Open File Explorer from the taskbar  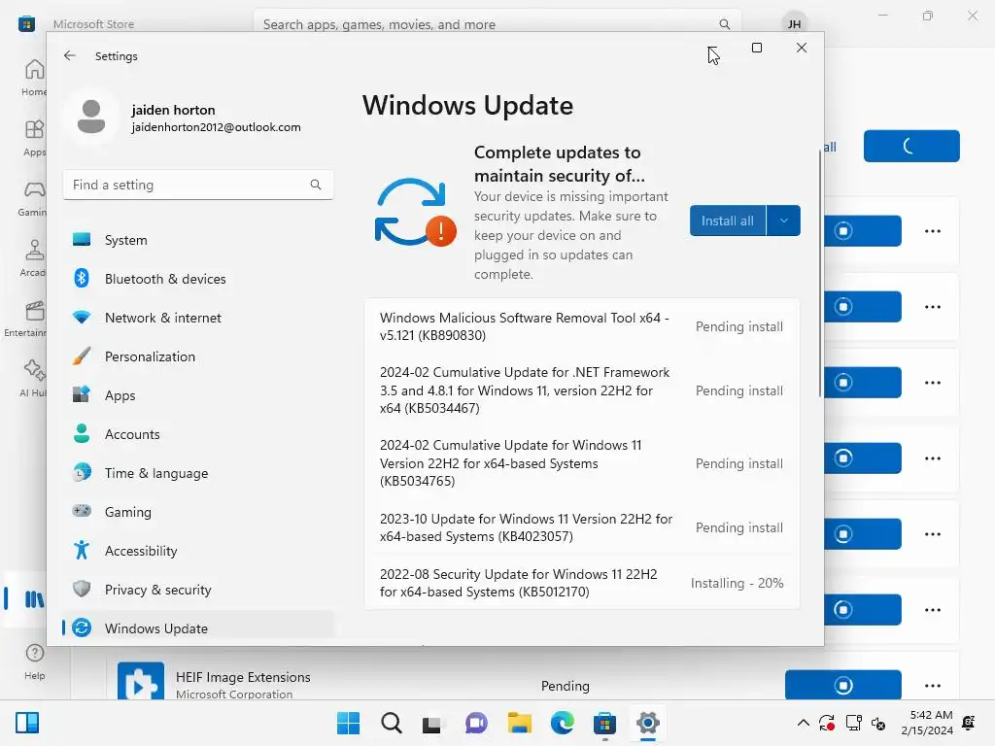coord(519,723)
